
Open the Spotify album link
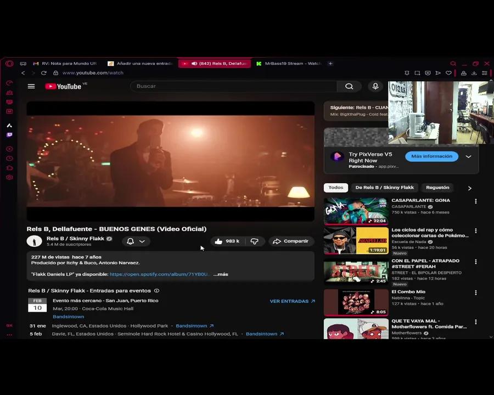[x=159, y=274]
